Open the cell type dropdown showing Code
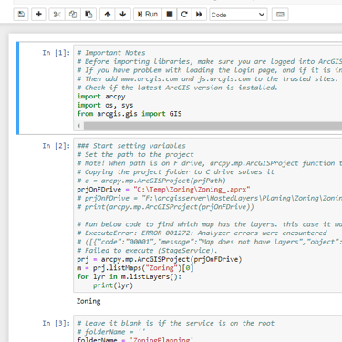This screenshot has width=342, height=342. click(x=238, y=15)
